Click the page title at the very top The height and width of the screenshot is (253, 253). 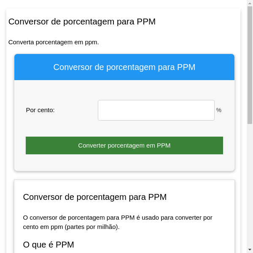pos(82,22)
